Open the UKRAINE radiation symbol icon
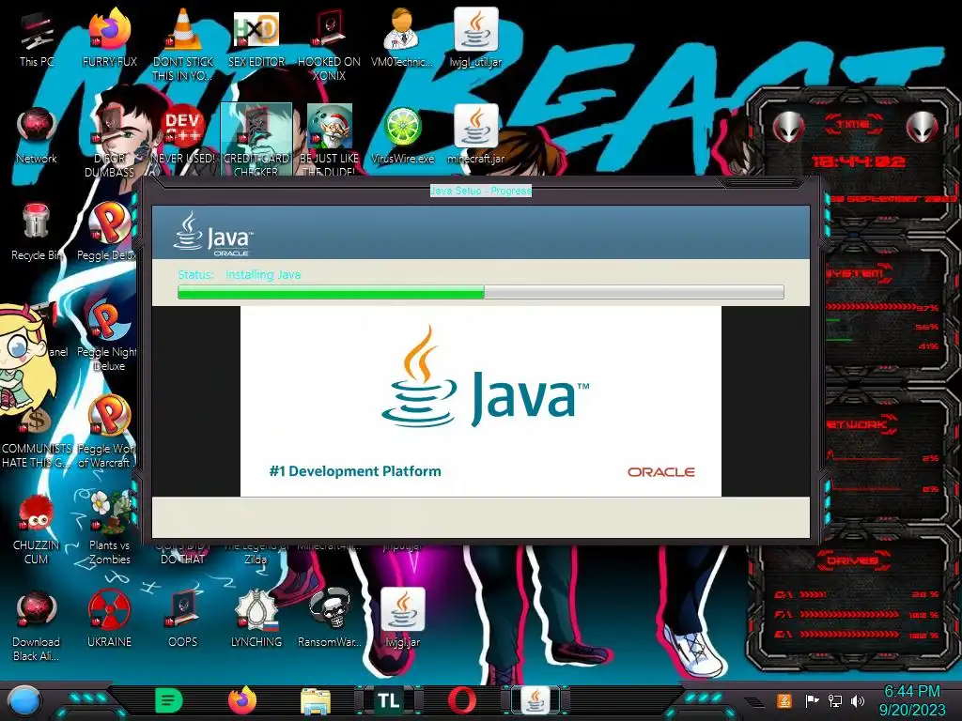 pos(109,620)
